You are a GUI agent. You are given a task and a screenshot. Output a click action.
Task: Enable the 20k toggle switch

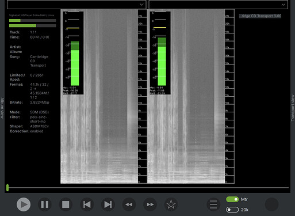pyautogui.click(x=232, y=210)
